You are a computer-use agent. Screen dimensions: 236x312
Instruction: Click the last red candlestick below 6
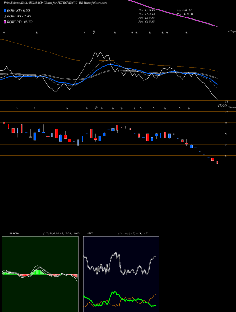point(217,162)
